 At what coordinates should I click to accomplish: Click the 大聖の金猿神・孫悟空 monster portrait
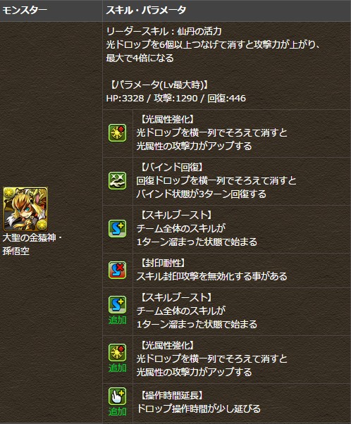[x=25, y=209]
